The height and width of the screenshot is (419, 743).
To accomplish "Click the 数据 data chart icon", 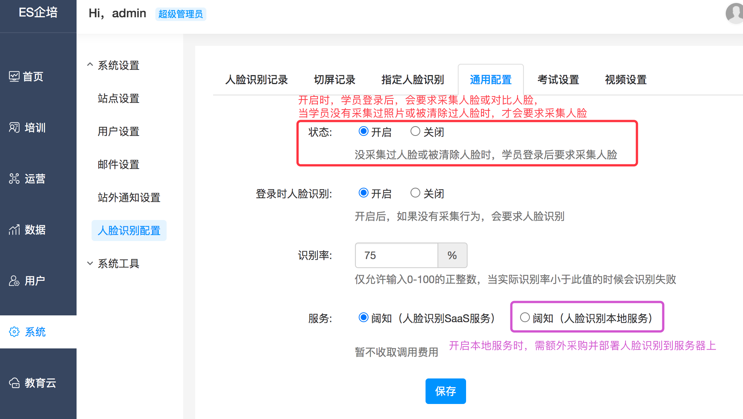I will tap(14, 230).
